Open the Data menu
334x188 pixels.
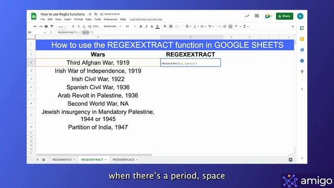click(88, 19)
